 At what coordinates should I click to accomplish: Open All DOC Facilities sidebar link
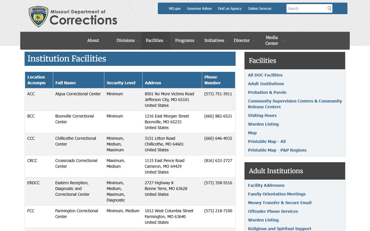pos(265,75)
